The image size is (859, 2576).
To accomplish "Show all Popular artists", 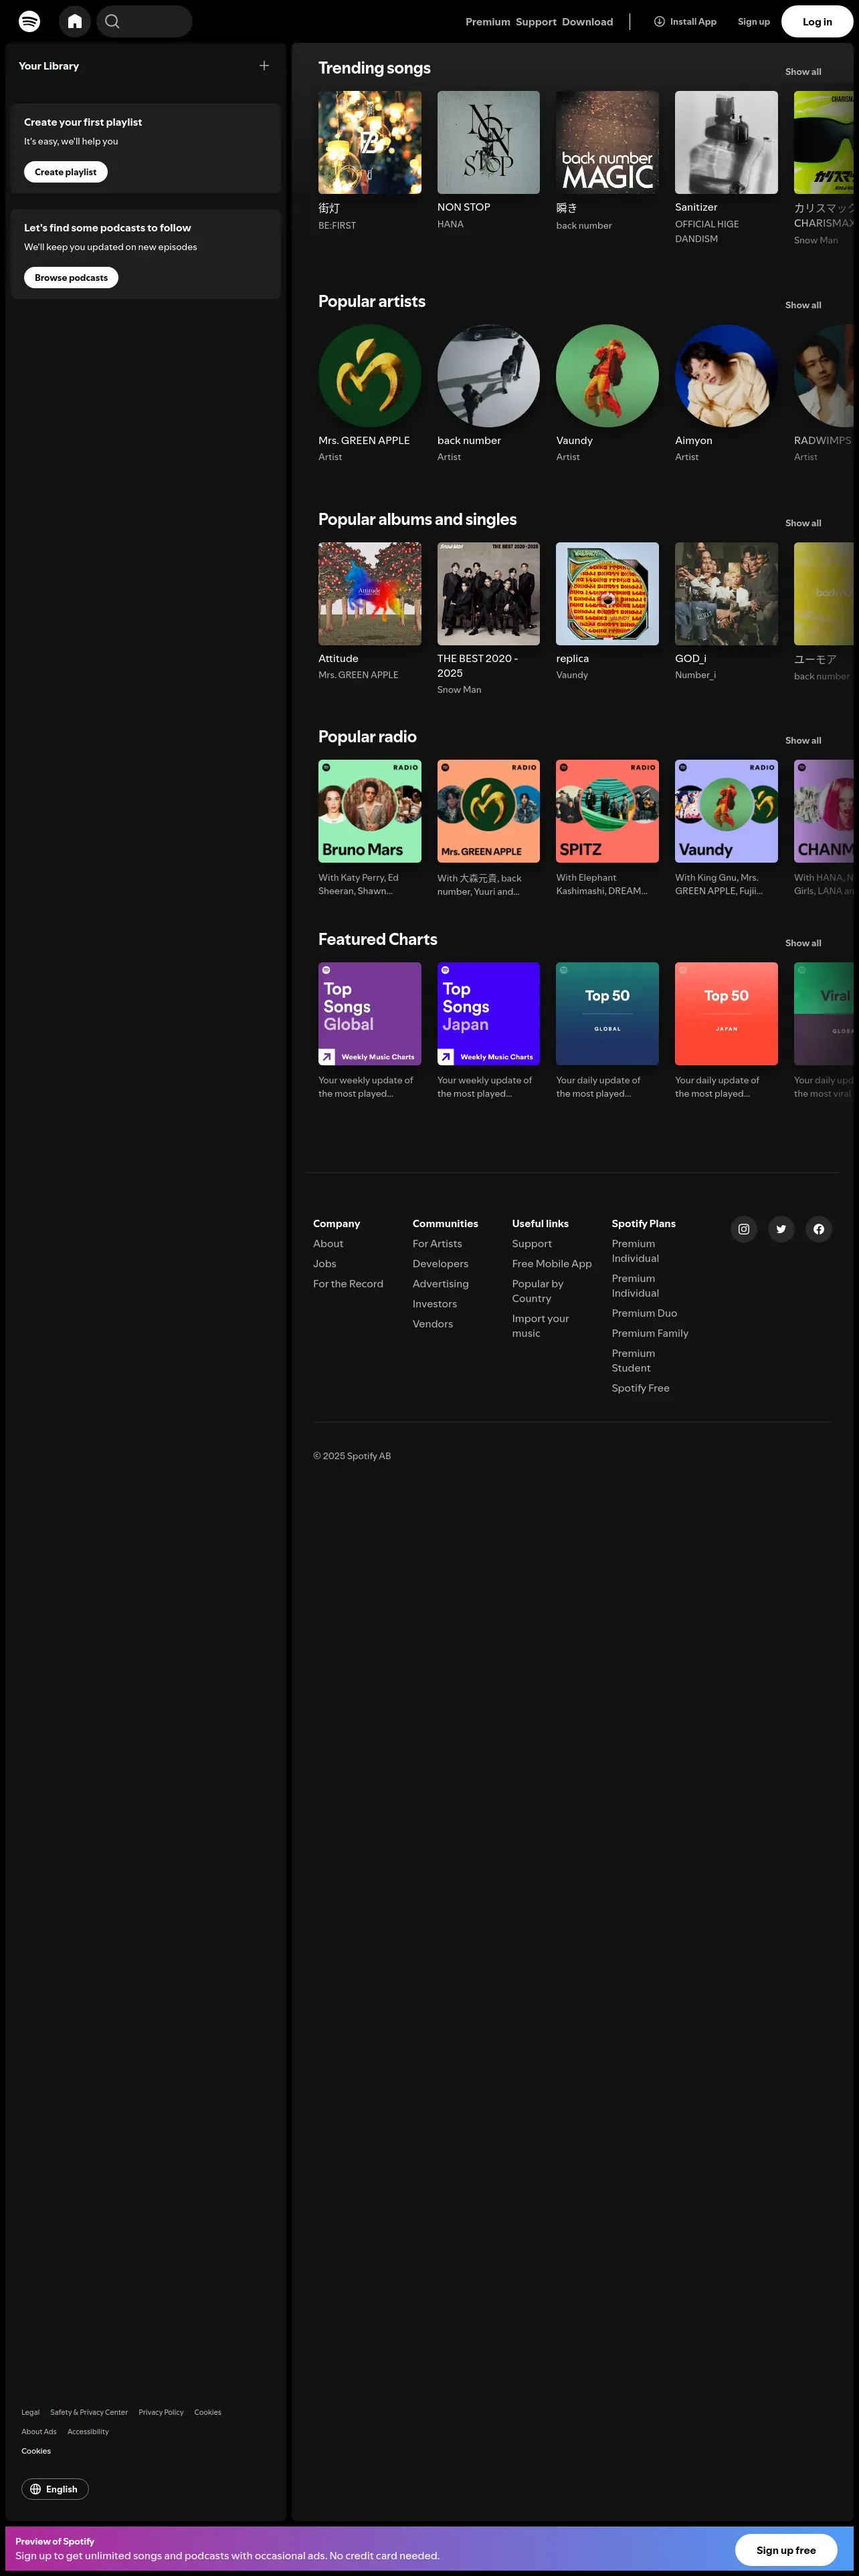I will [x=803, y=305].
